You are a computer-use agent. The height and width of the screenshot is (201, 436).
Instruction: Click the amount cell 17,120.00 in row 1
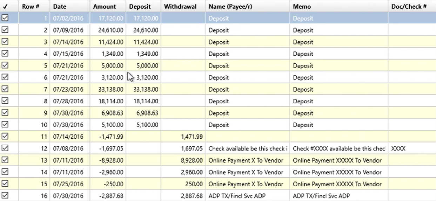tap(108, 18)
